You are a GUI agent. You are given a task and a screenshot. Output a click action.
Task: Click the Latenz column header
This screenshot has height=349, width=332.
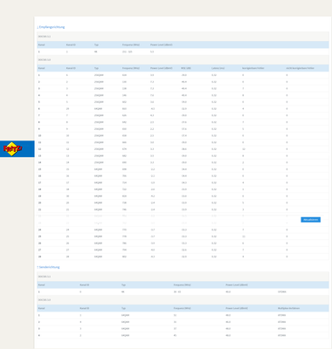coord(218,68)
